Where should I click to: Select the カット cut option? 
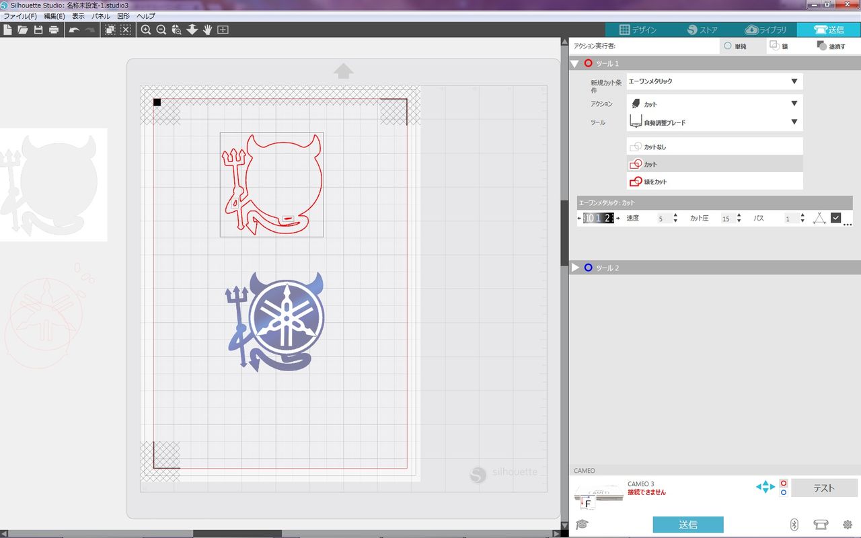coord(714,164)
